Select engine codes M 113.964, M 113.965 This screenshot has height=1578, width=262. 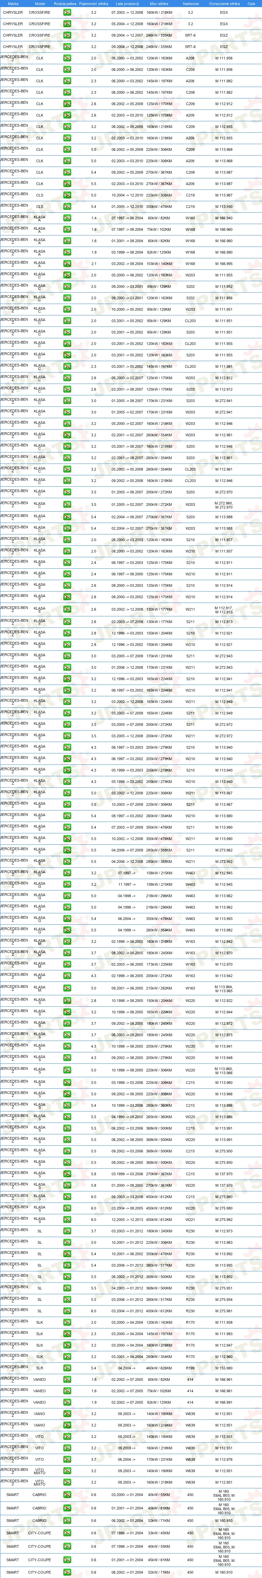pos(224,988)
